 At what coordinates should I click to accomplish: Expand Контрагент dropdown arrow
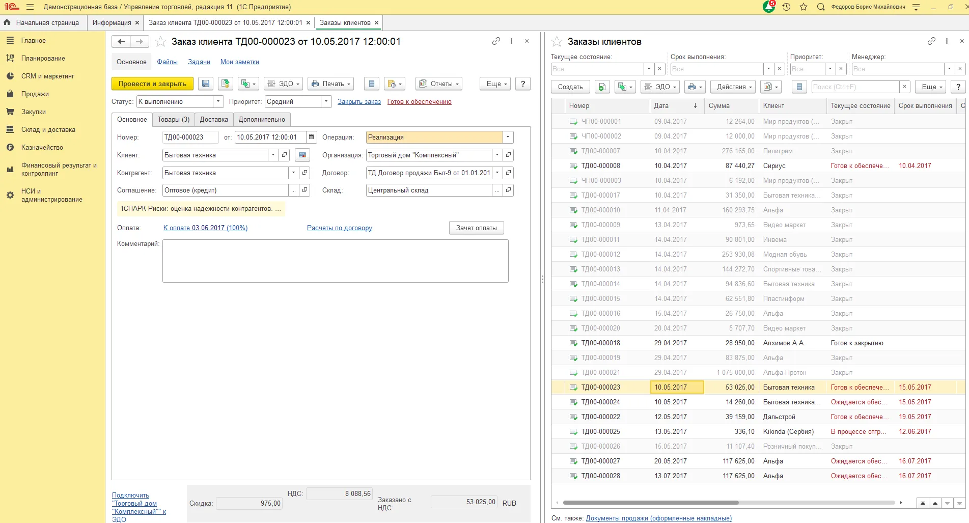coord(293,173)
